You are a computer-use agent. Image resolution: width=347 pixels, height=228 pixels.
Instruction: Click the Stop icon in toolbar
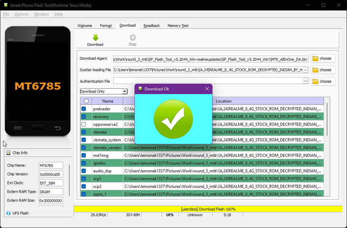point(132,37)
